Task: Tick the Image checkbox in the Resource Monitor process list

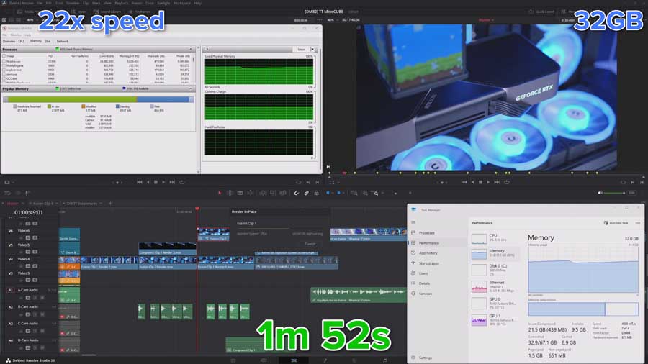Action: (4, 55)
